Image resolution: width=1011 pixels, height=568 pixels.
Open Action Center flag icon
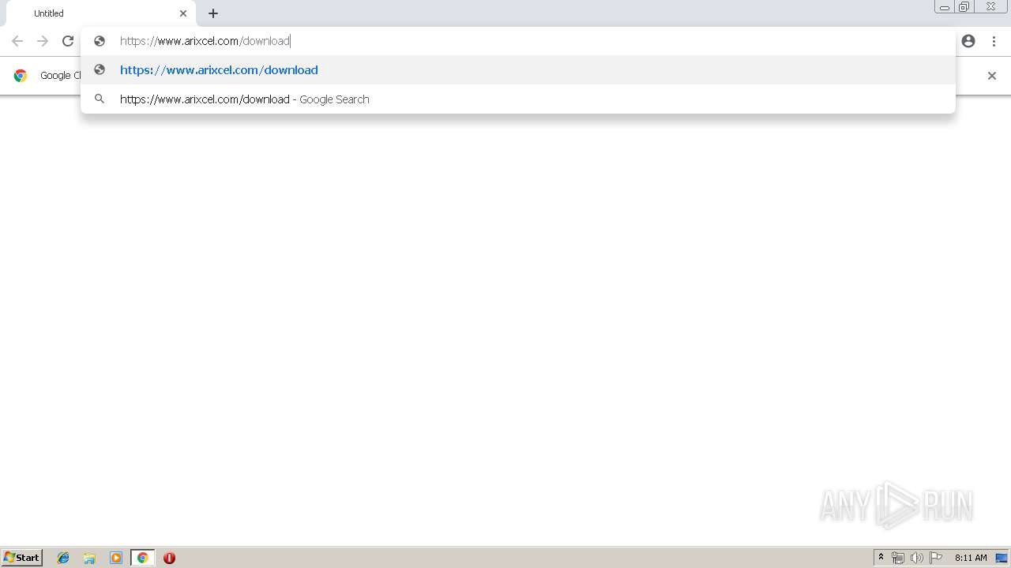click(936, 558)
